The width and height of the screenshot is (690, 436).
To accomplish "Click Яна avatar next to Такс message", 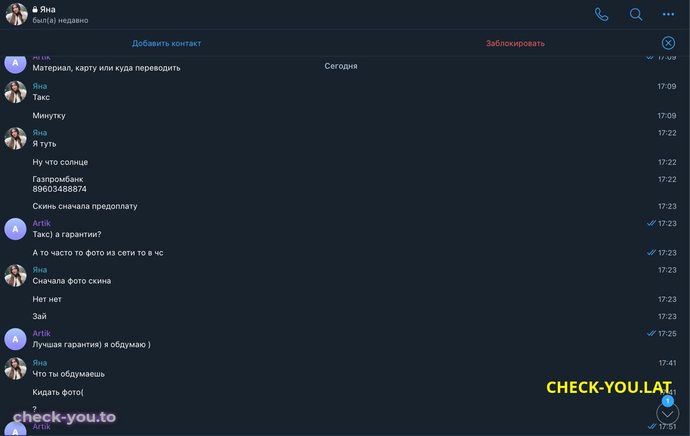I will tap(16, 92).
